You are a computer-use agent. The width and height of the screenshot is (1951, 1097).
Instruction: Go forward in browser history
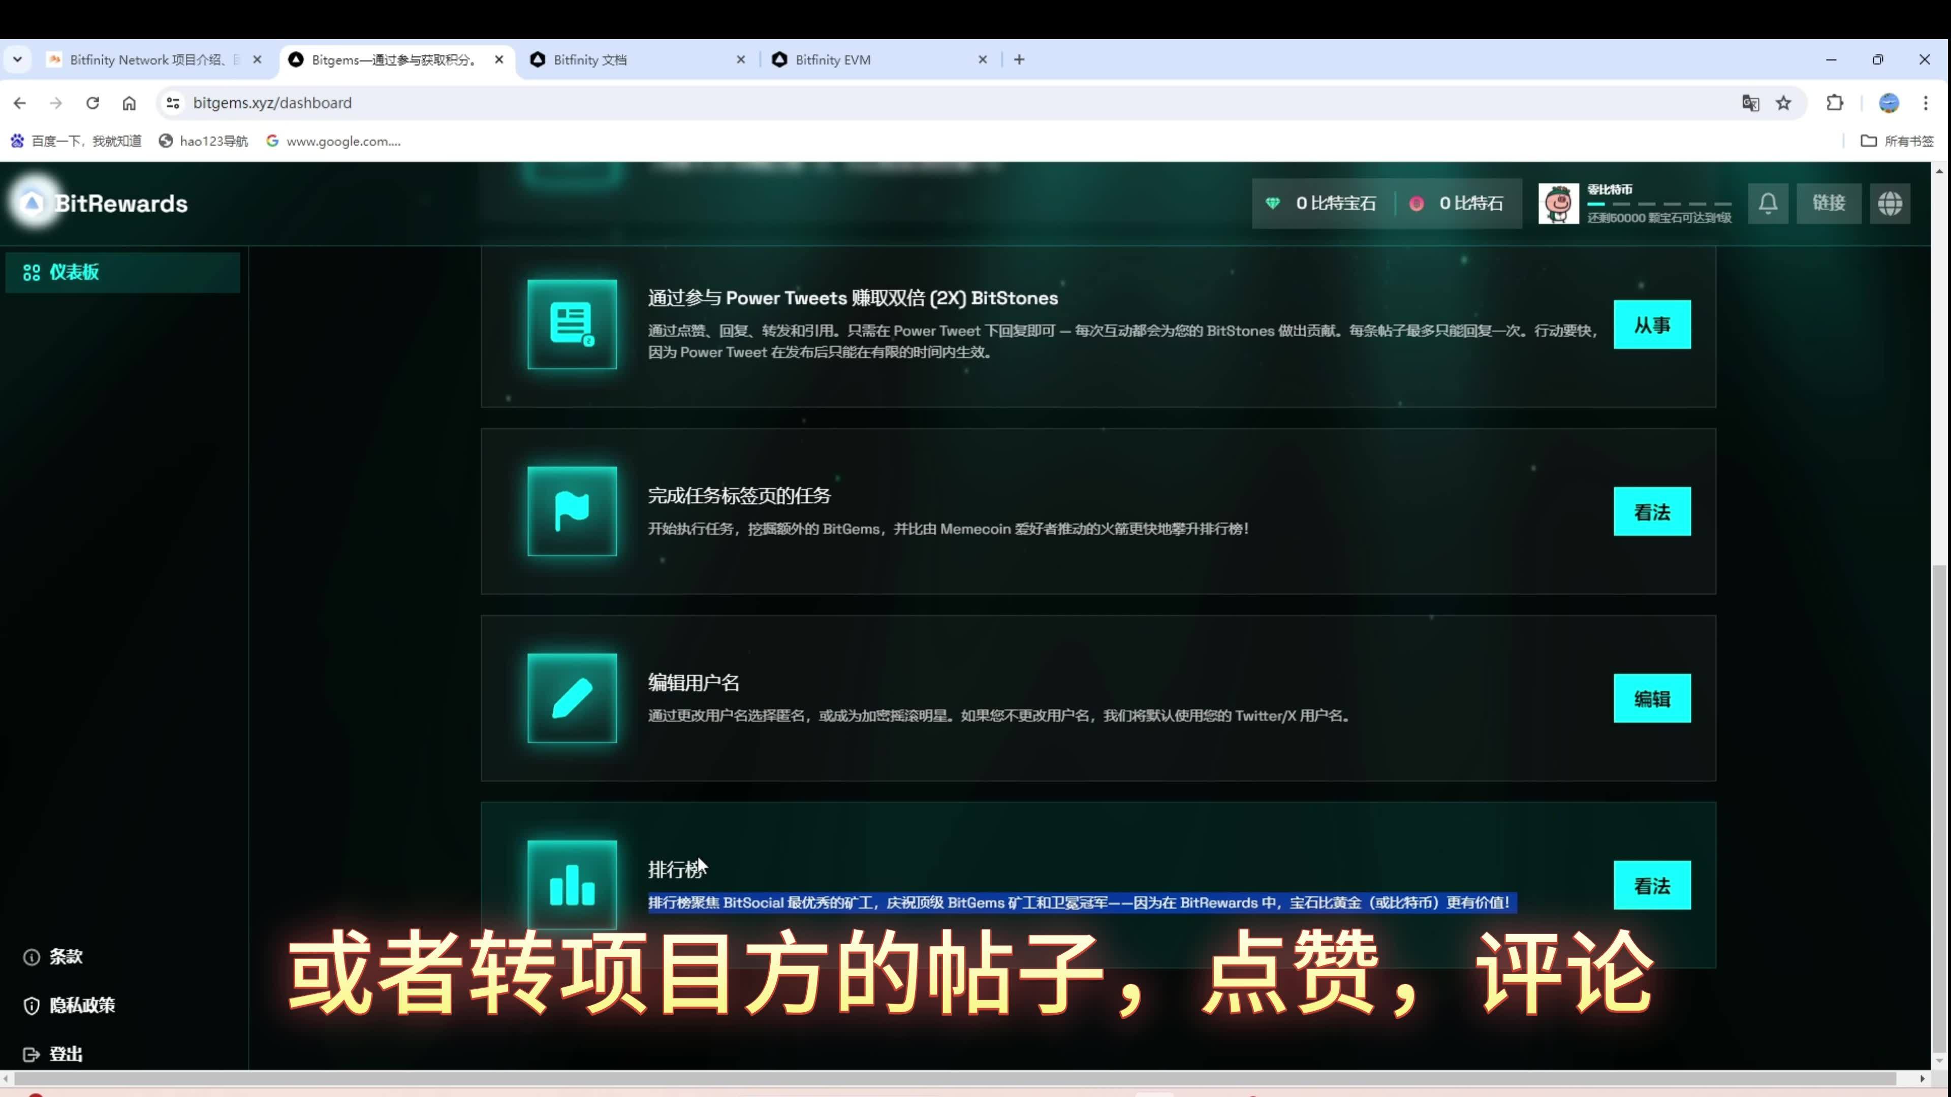(56, 103)
